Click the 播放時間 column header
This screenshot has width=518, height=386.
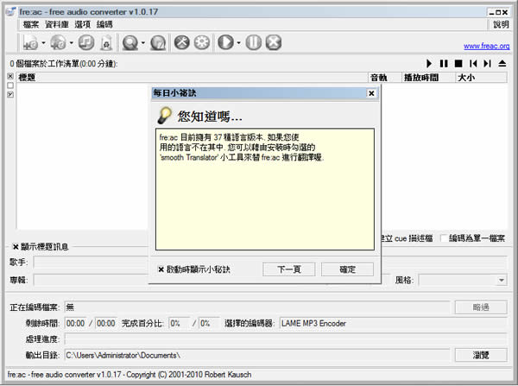pos(428,78)
